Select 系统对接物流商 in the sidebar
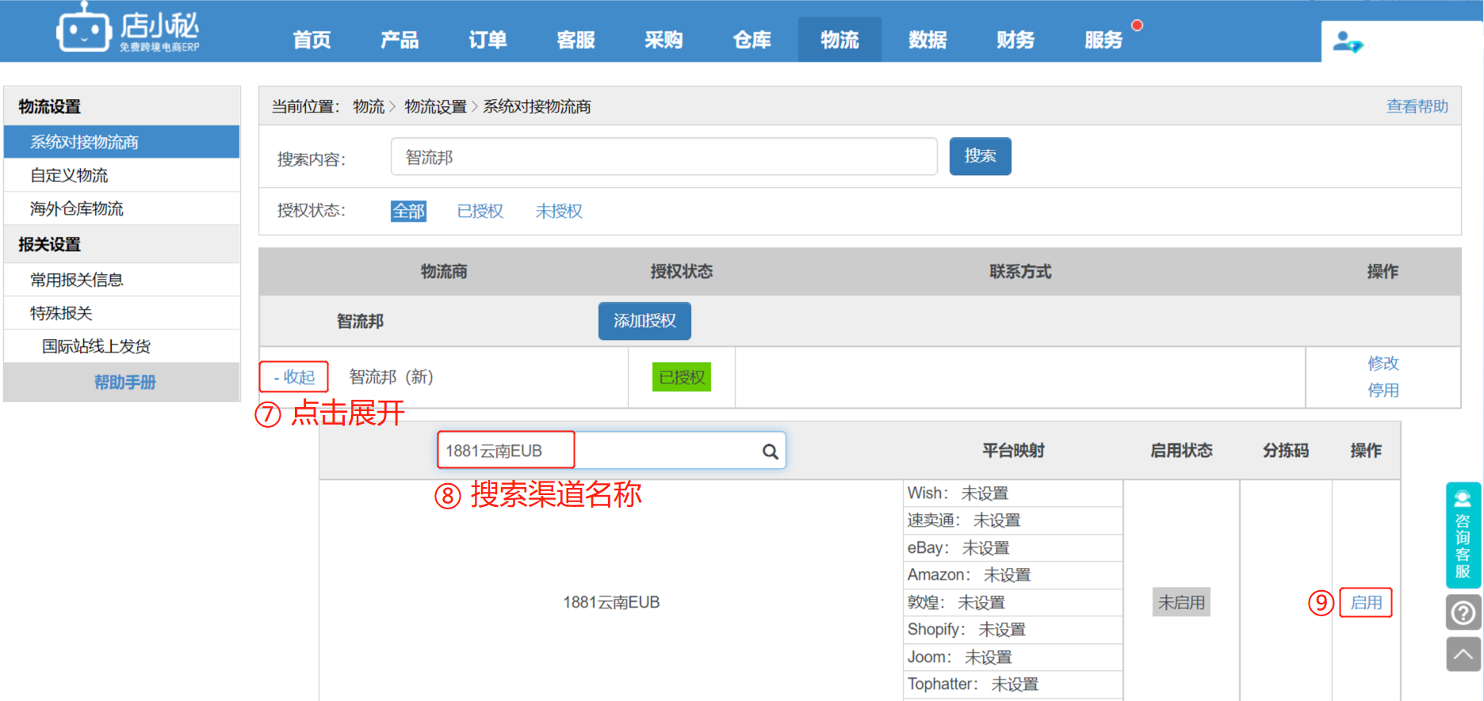The width and height of the screenshot is (1484, 701). click(x=122, y=142)
